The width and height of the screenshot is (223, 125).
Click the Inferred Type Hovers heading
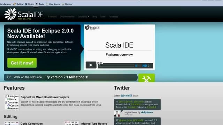pyautogui.click(x=94, y=124)
